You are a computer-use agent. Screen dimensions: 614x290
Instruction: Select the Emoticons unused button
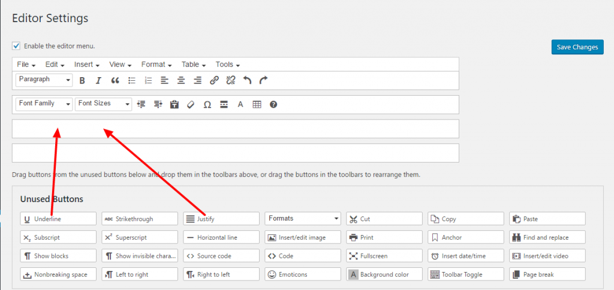(x=303, y=274)
